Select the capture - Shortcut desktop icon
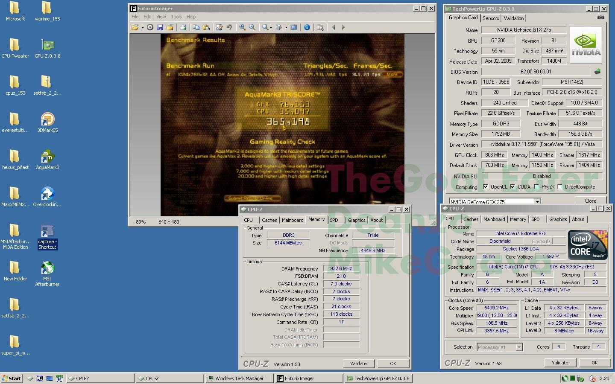The image size is (615, 384). click(x=47, y=237)
